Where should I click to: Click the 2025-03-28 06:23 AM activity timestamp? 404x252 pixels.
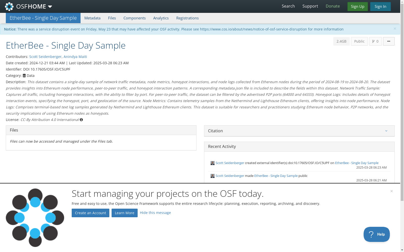371,168
